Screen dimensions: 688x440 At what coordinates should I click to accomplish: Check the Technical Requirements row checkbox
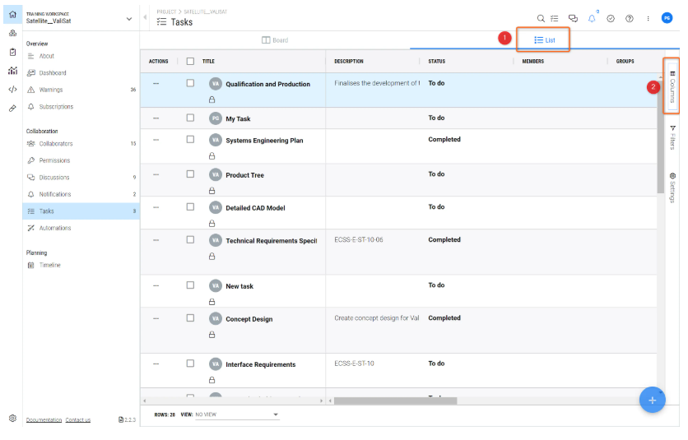tap(190, 239)
